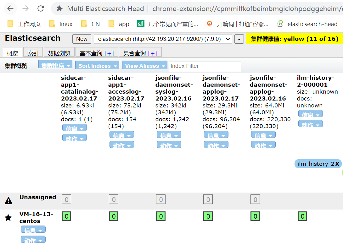Screen dimensions: 343x251
Task: Click the Elasticsearch heading title
Action: pyautogui.click(x=33, y=38)
